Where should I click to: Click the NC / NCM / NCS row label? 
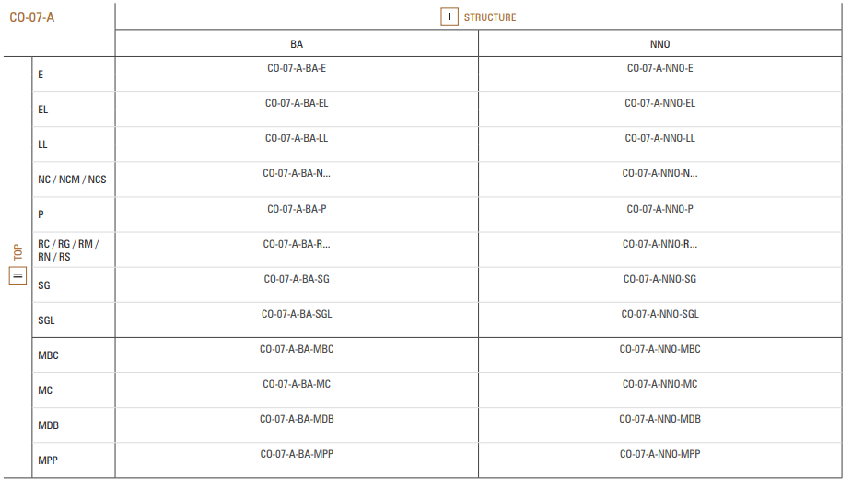click(x=72, y=180)
